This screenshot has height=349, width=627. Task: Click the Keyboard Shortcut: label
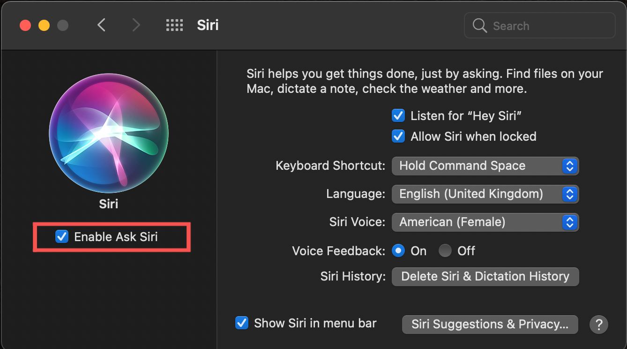coord(330,166)
